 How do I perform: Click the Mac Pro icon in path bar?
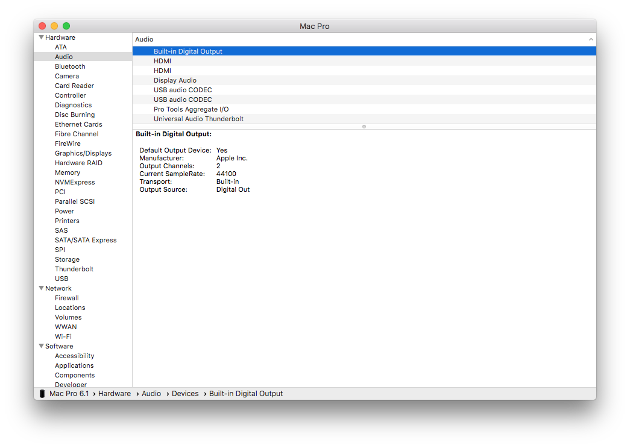pyautogui.click(x=42, y=394)
